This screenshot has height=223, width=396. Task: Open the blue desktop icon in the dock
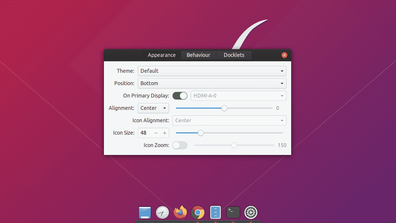point(145,212)
